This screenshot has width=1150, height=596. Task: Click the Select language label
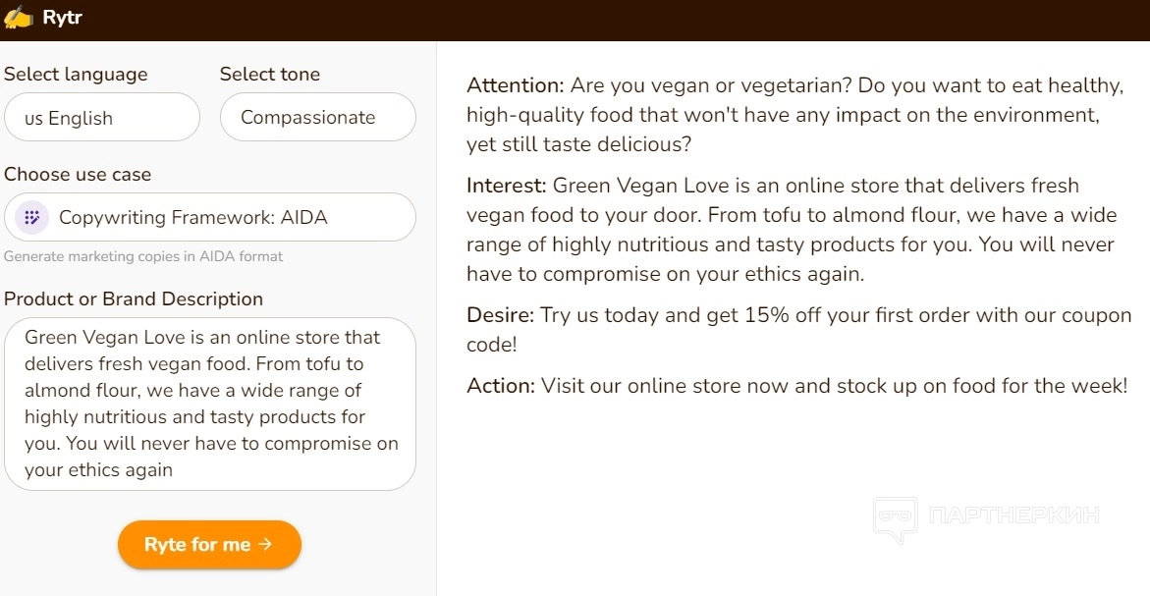coord(76,75)
